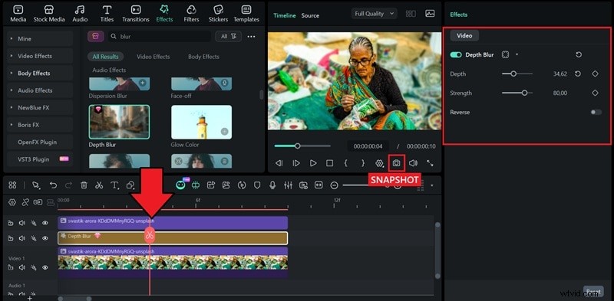Open the All filter dropdown
614x301 pixels.
coord(228,36)
